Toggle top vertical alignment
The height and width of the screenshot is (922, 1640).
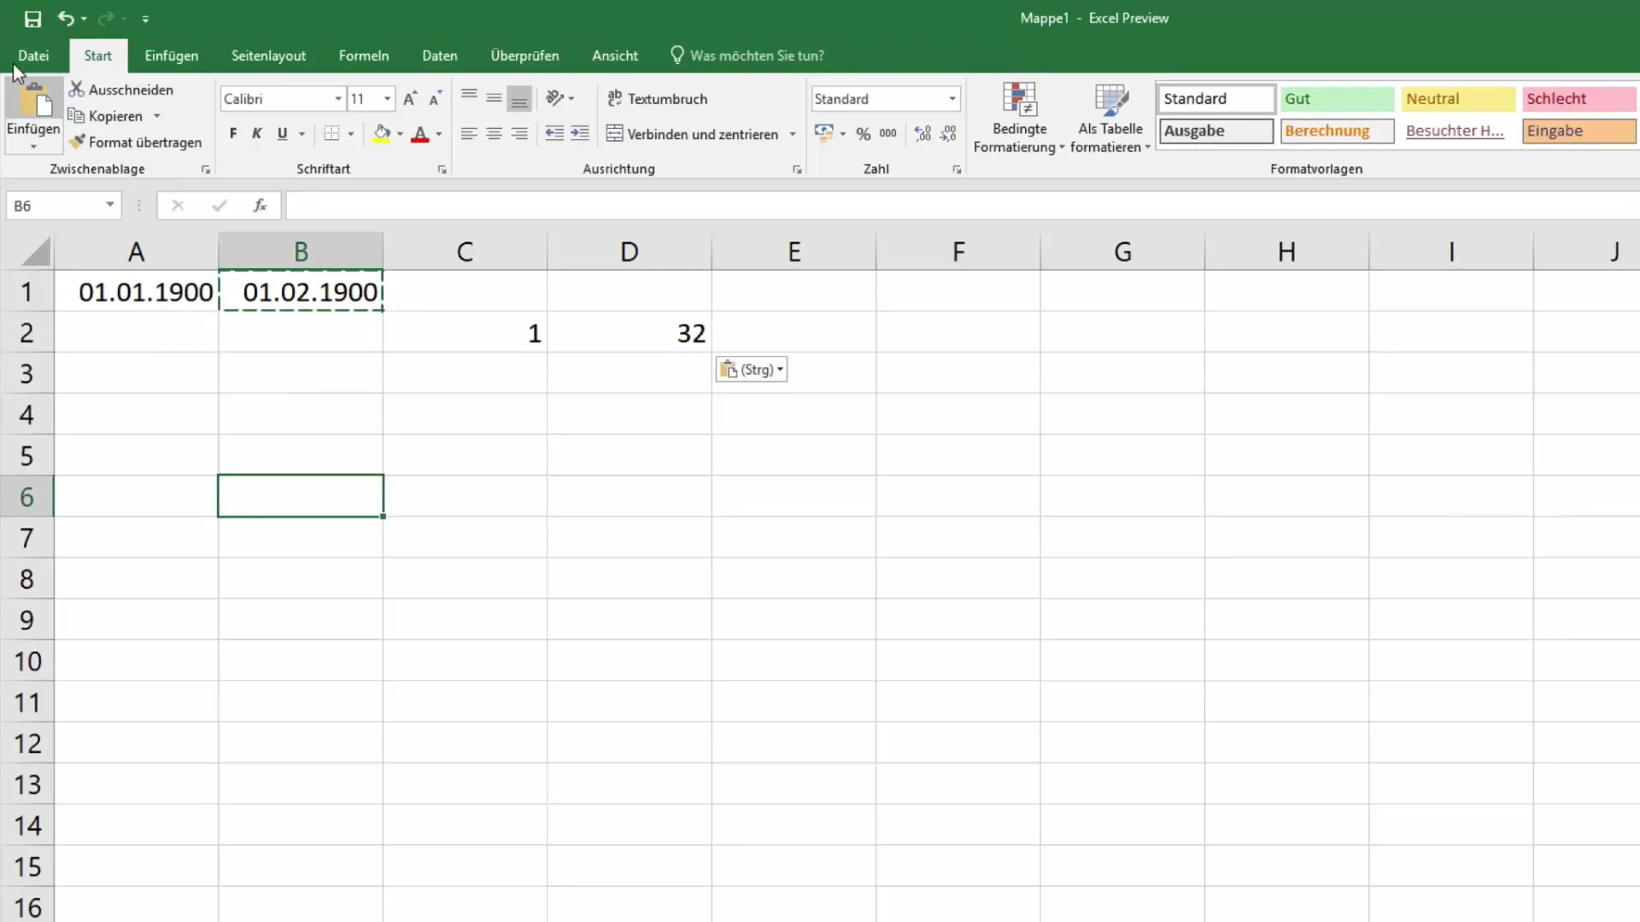(x=469, y=97)
